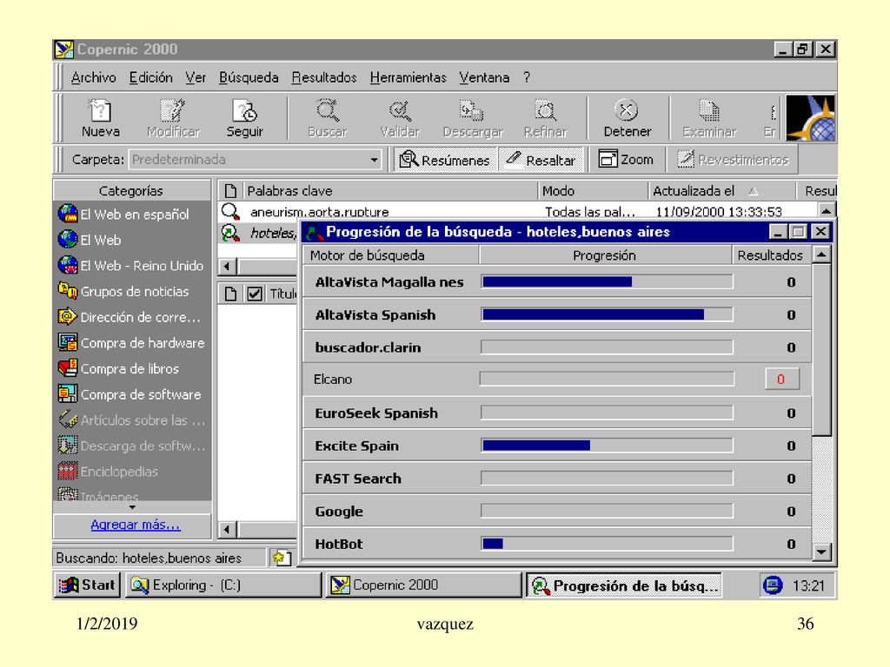Open the Herramientas menu

[408, 77]
